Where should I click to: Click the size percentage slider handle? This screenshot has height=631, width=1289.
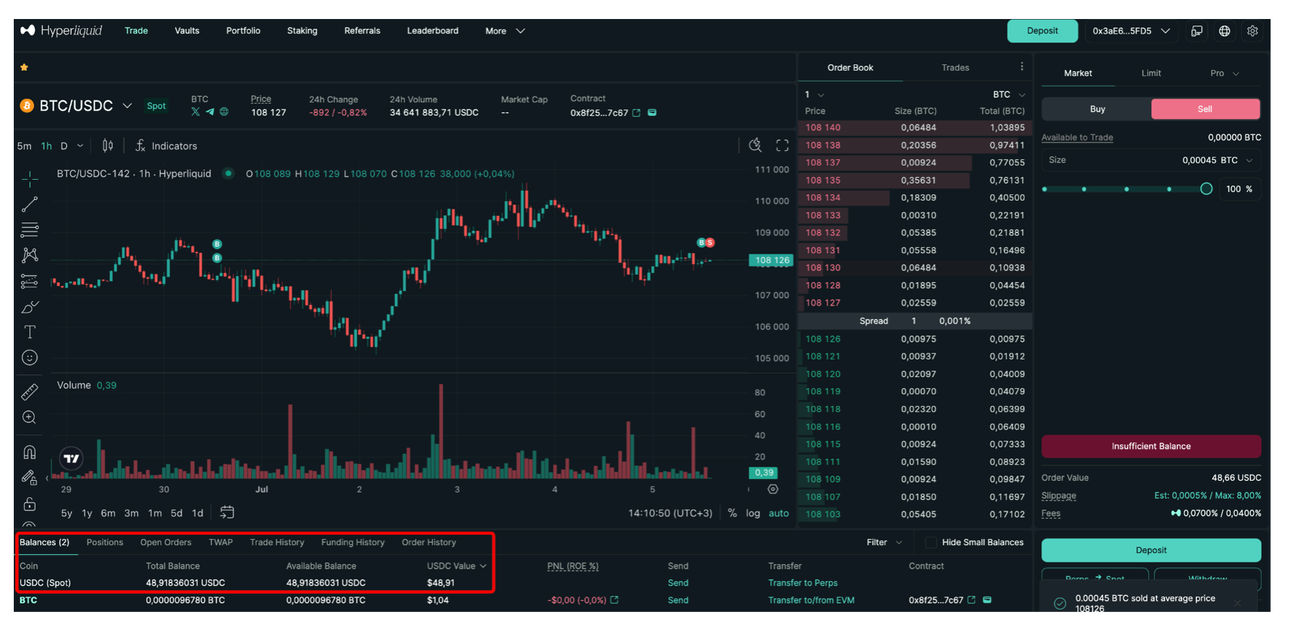(x=1206, y=189)
